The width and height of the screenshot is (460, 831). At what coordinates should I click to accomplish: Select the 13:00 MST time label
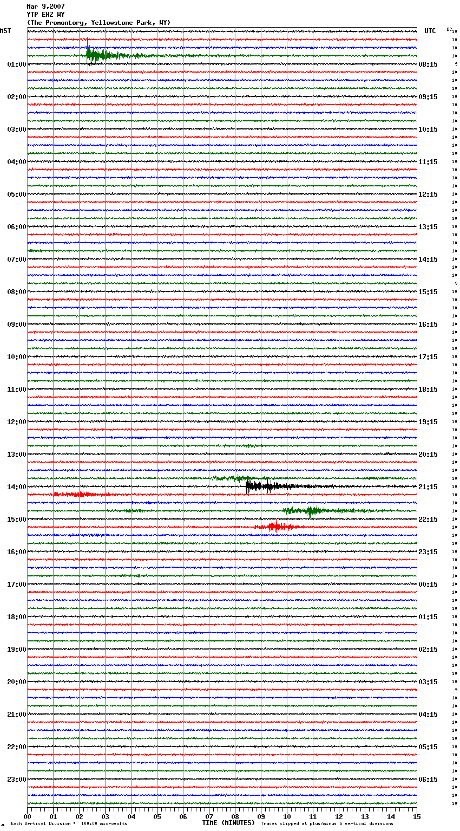point(17,455)
